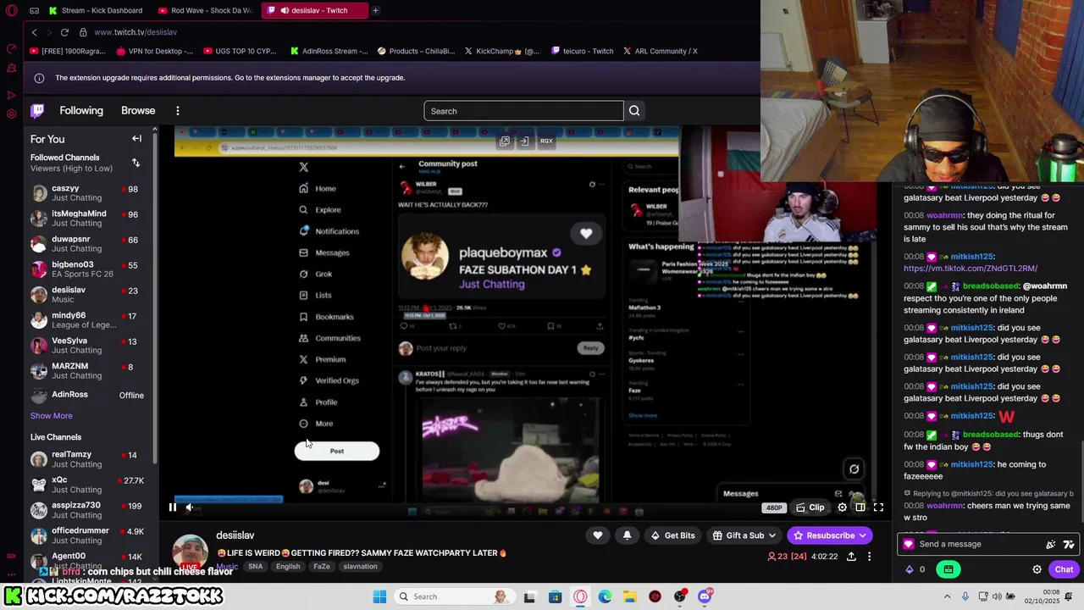Change followed channels sort order
The width and height of the screenshot is (1084, 610).
coord(135,163)
